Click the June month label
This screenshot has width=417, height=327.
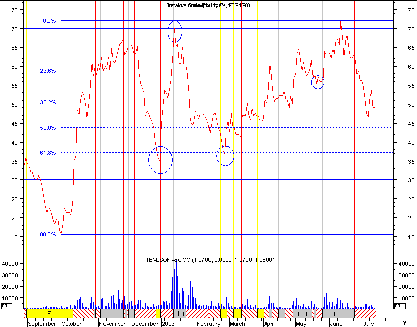coord(336,324)
